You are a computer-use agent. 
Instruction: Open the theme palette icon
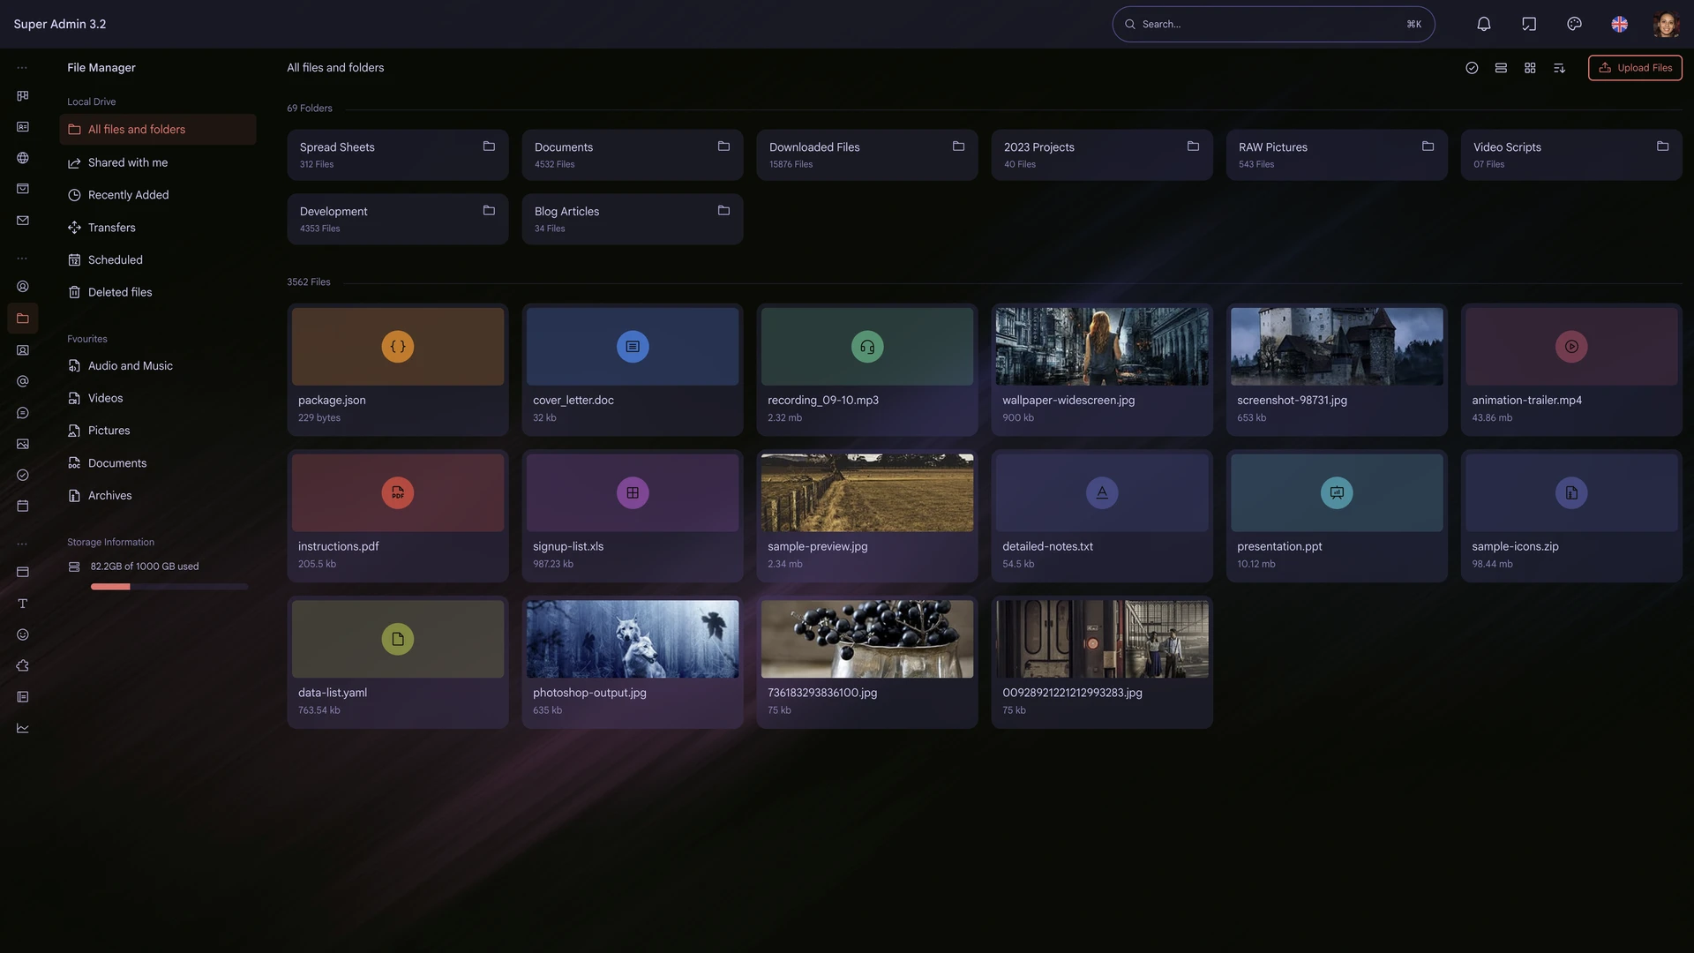[1574, 24]
